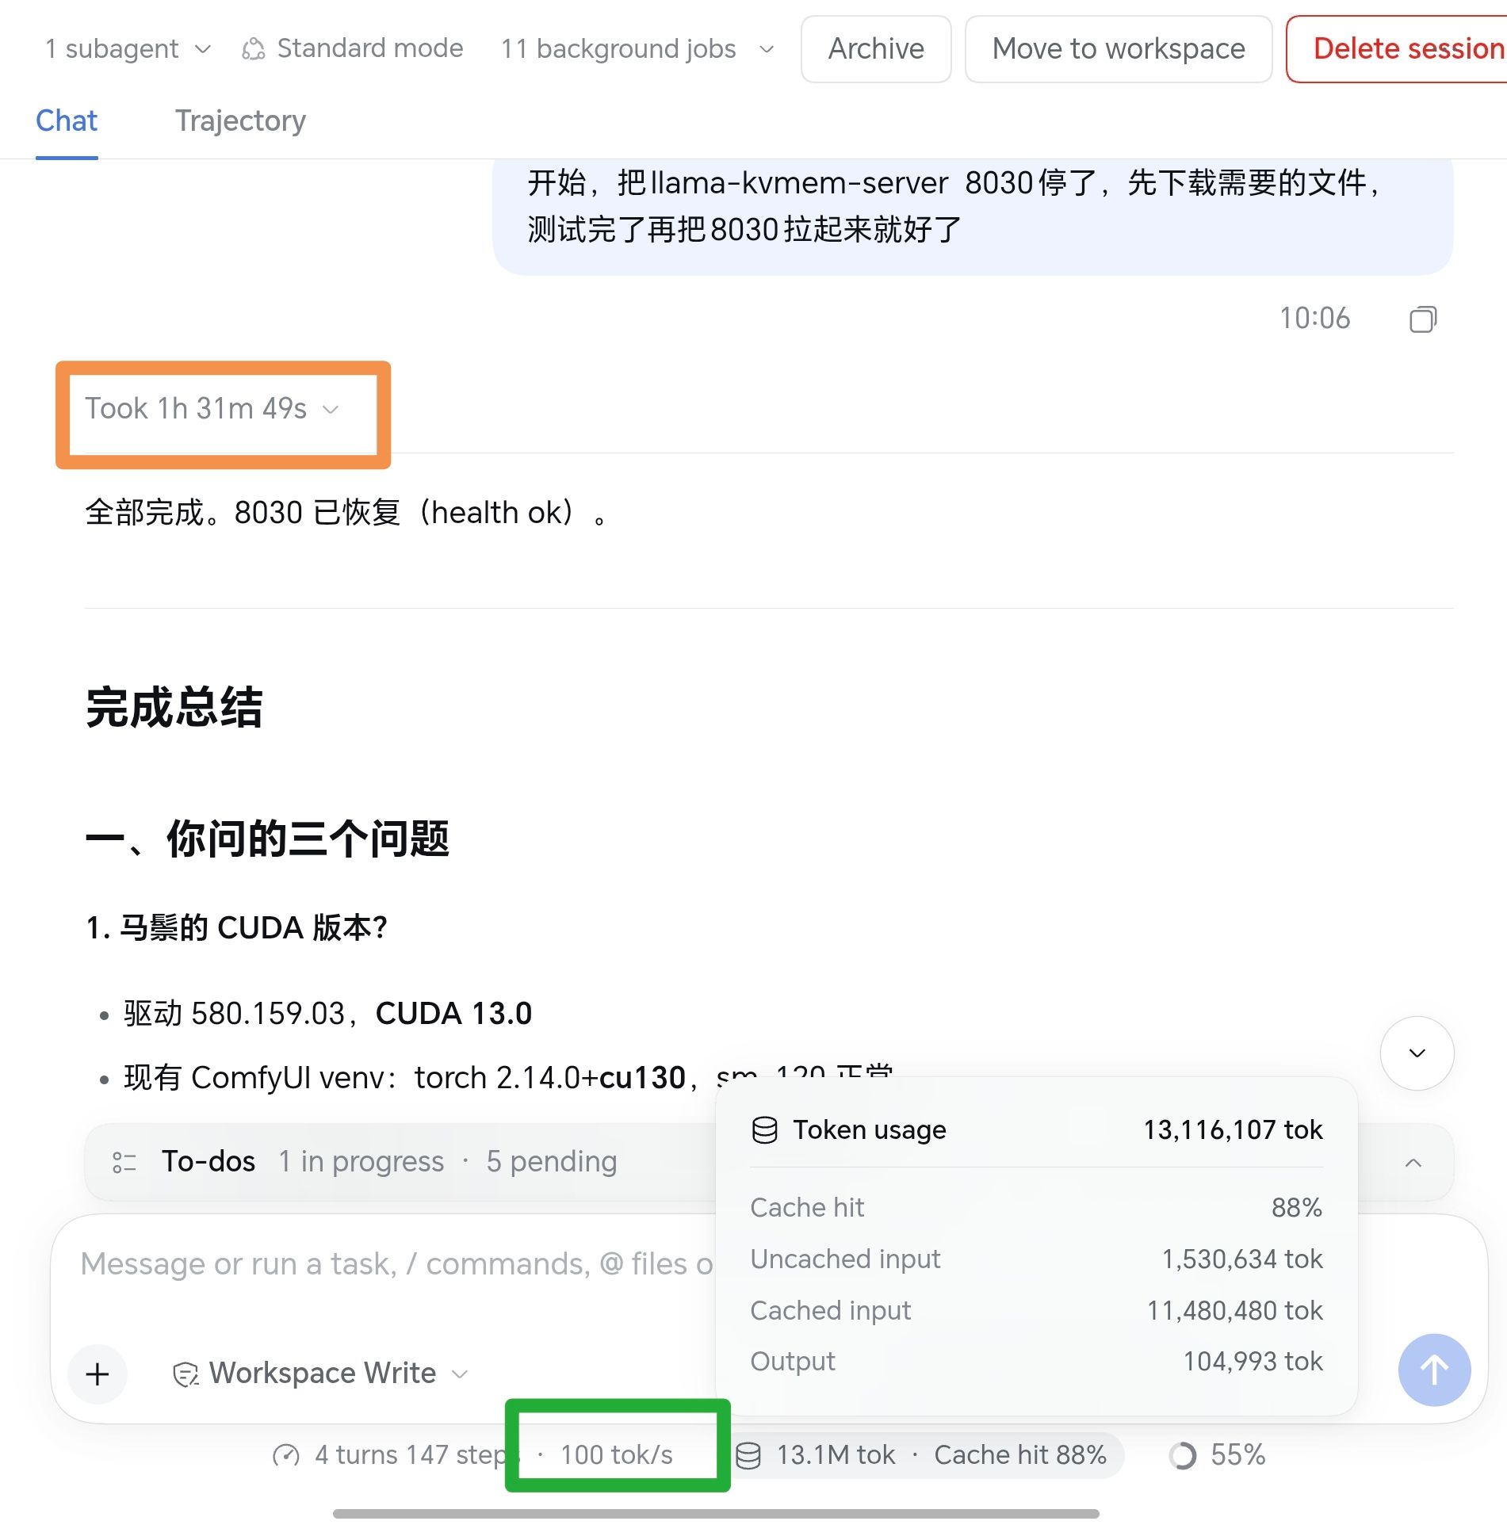Click the 55% context usage ring

[x=1182, y=1455]
